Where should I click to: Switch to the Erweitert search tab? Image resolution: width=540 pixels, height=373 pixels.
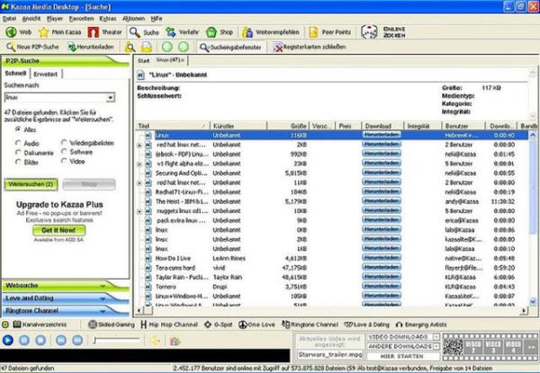(46, 74)
